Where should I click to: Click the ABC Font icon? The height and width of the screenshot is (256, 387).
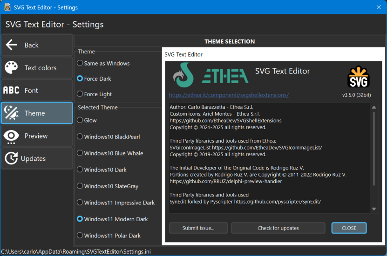point(11,90)
